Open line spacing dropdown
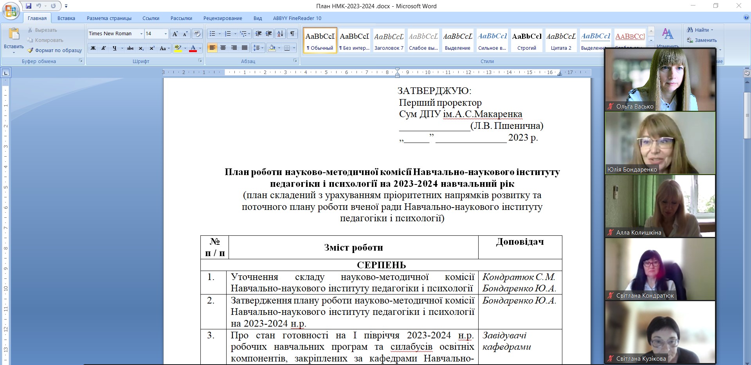 tap(262, 48)
